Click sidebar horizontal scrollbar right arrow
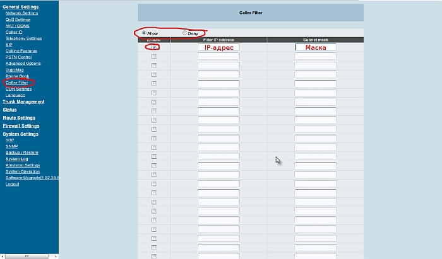Image resolution: width=442 pixels, height=259 pixels. [56, 256]
